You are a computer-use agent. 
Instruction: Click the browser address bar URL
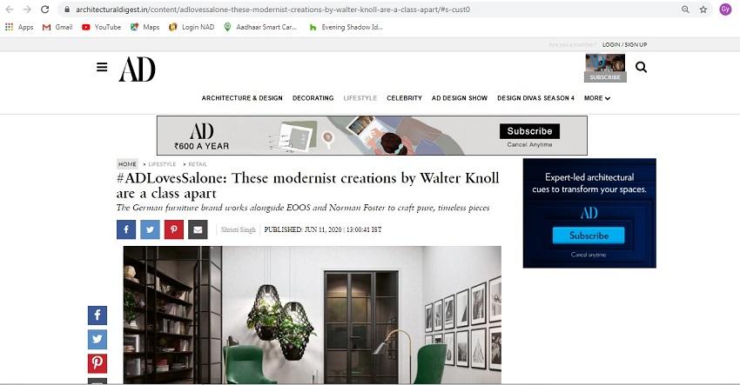(x=272, y=10)
